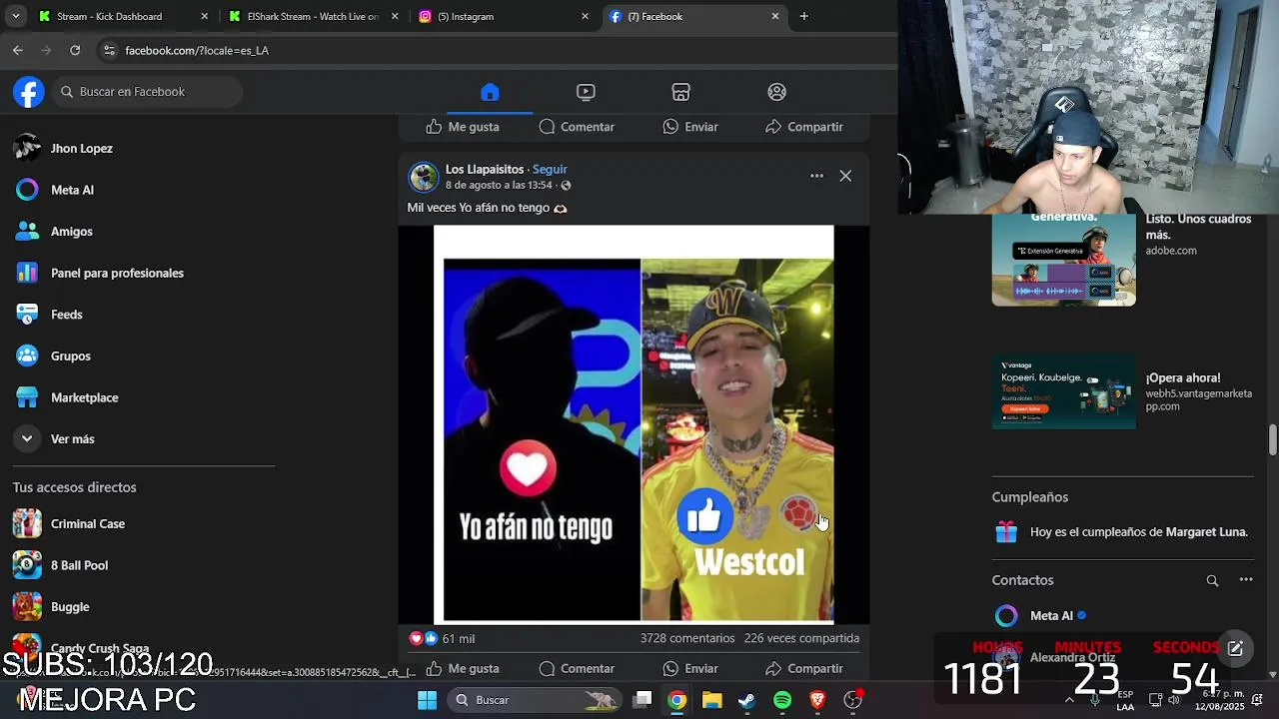This screenshot has width=1279, height=719.
Task: Follow Los Llapaisitos with Seguir link
Action: tap(550, 170)
